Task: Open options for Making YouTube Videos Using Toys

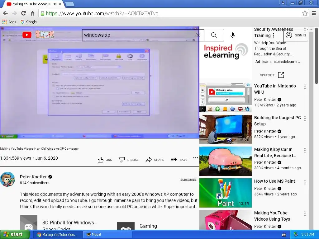Action: 305,214
